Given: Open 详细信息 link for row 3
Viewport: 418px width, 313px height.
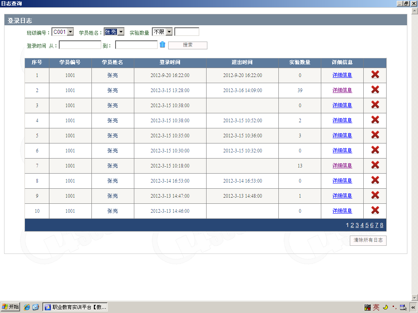Looking at the screenshot, I should click(x=342, y=105).
